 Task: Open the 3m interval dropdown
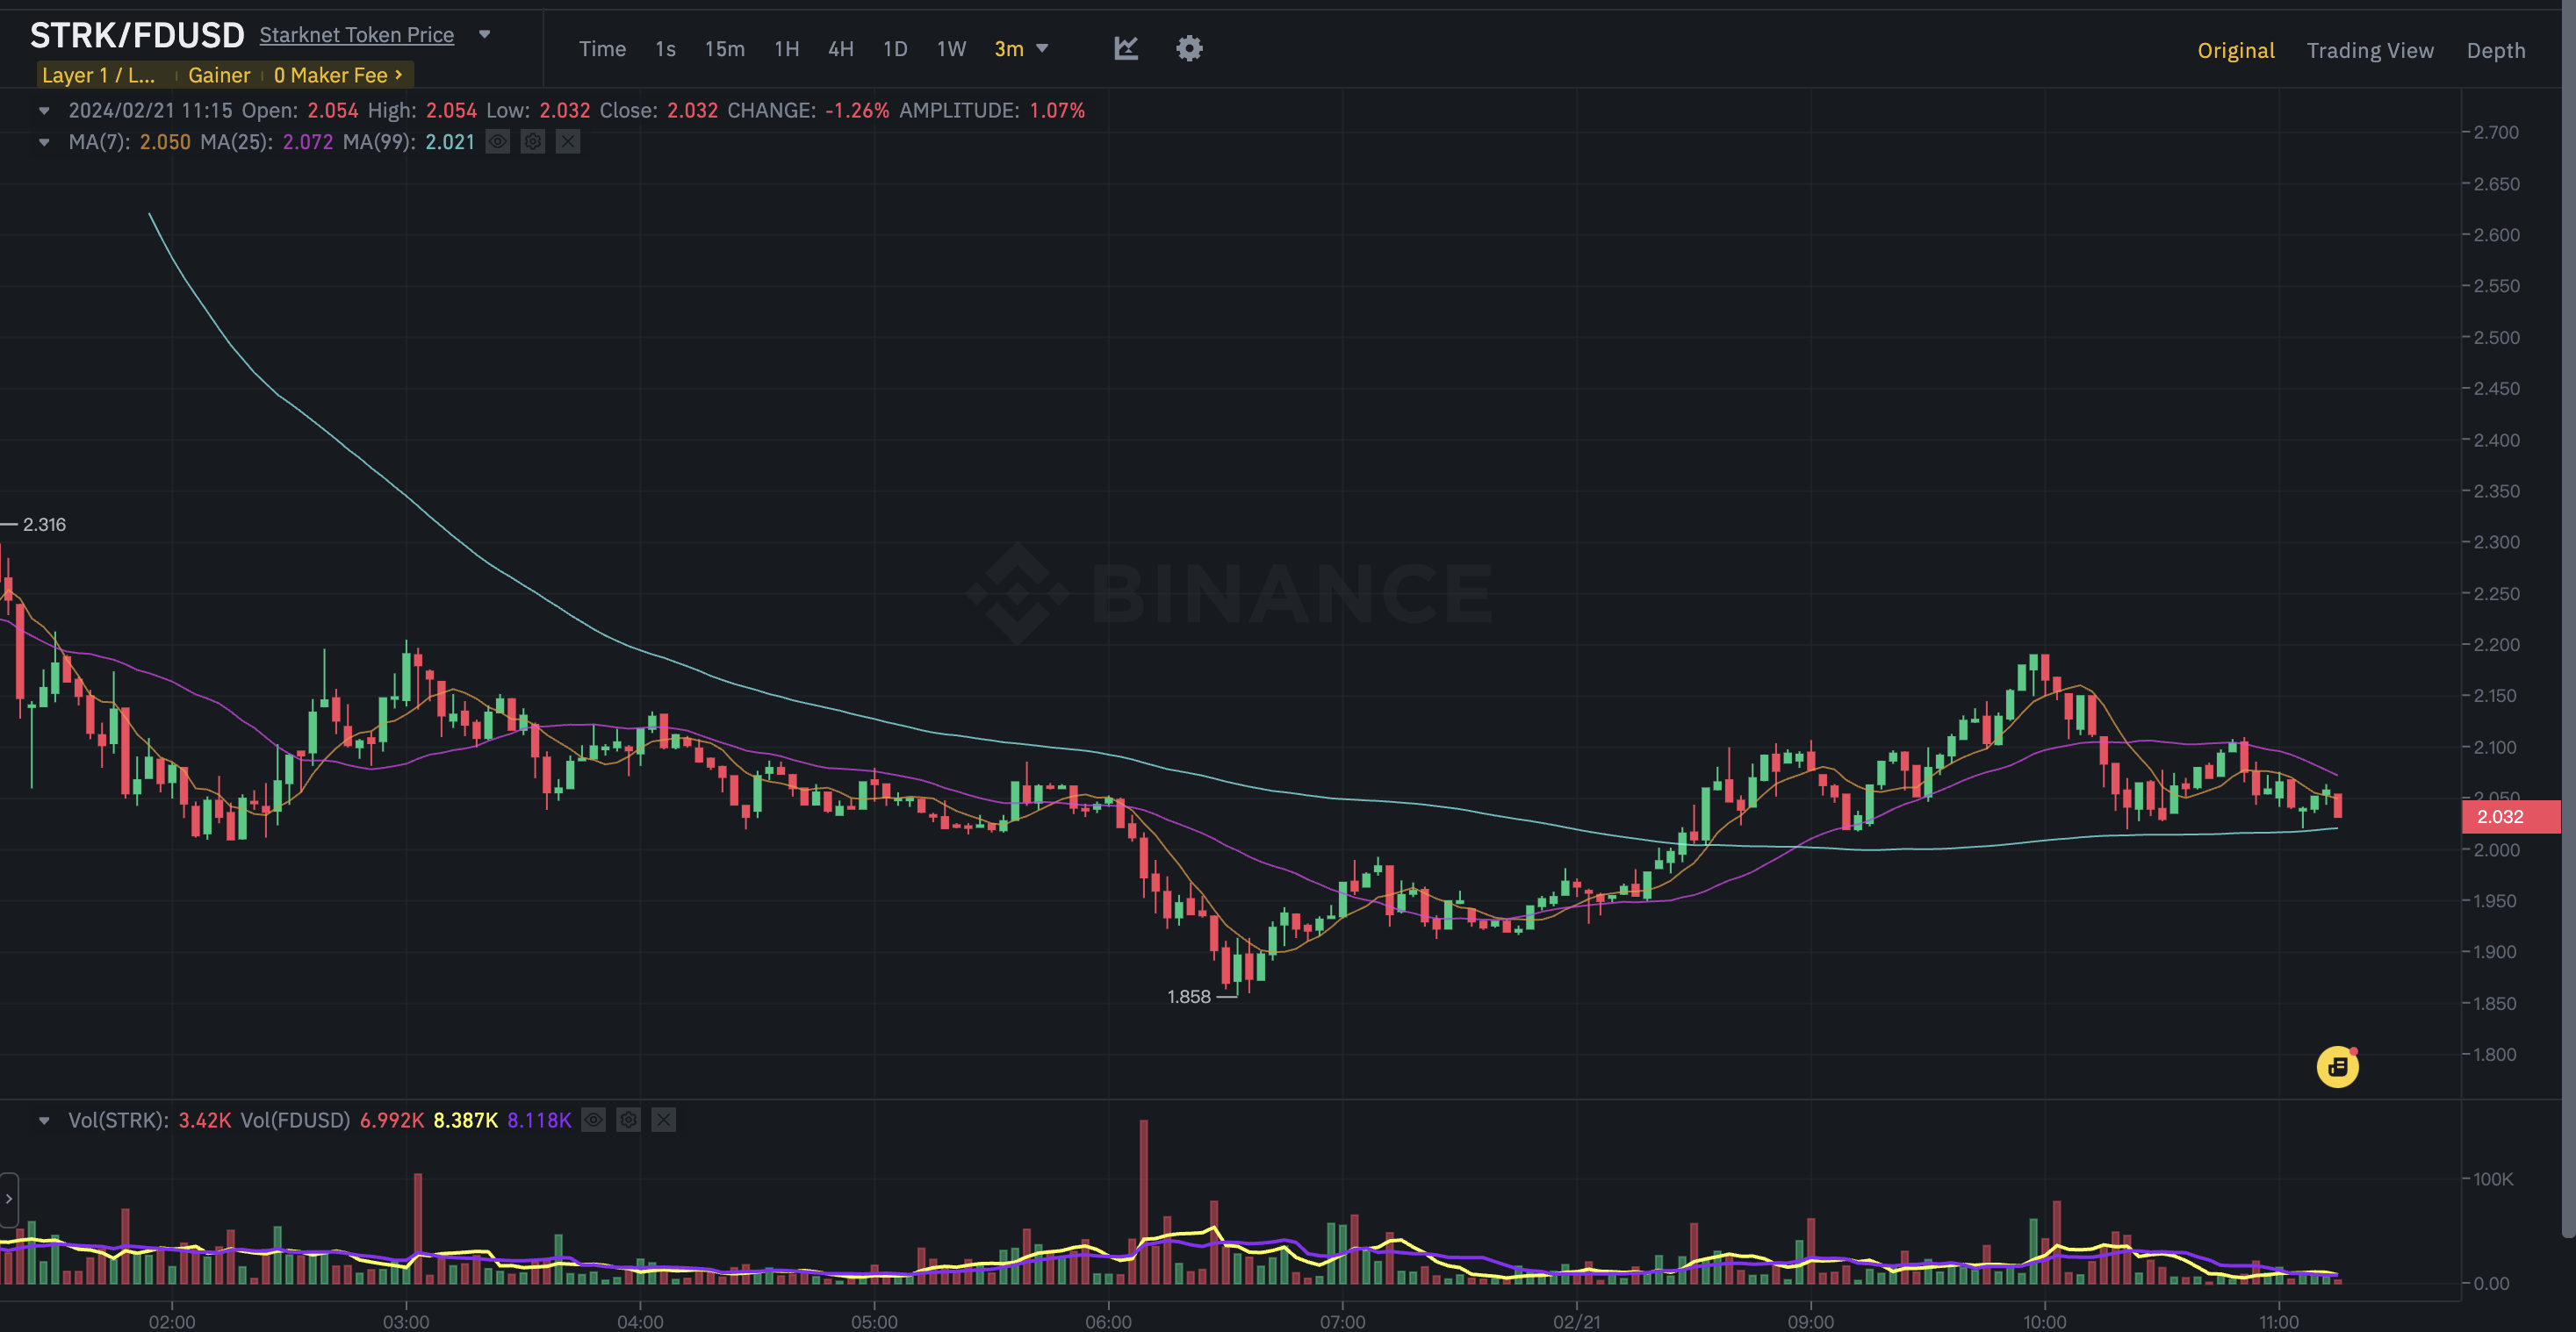coord(1021,49)
